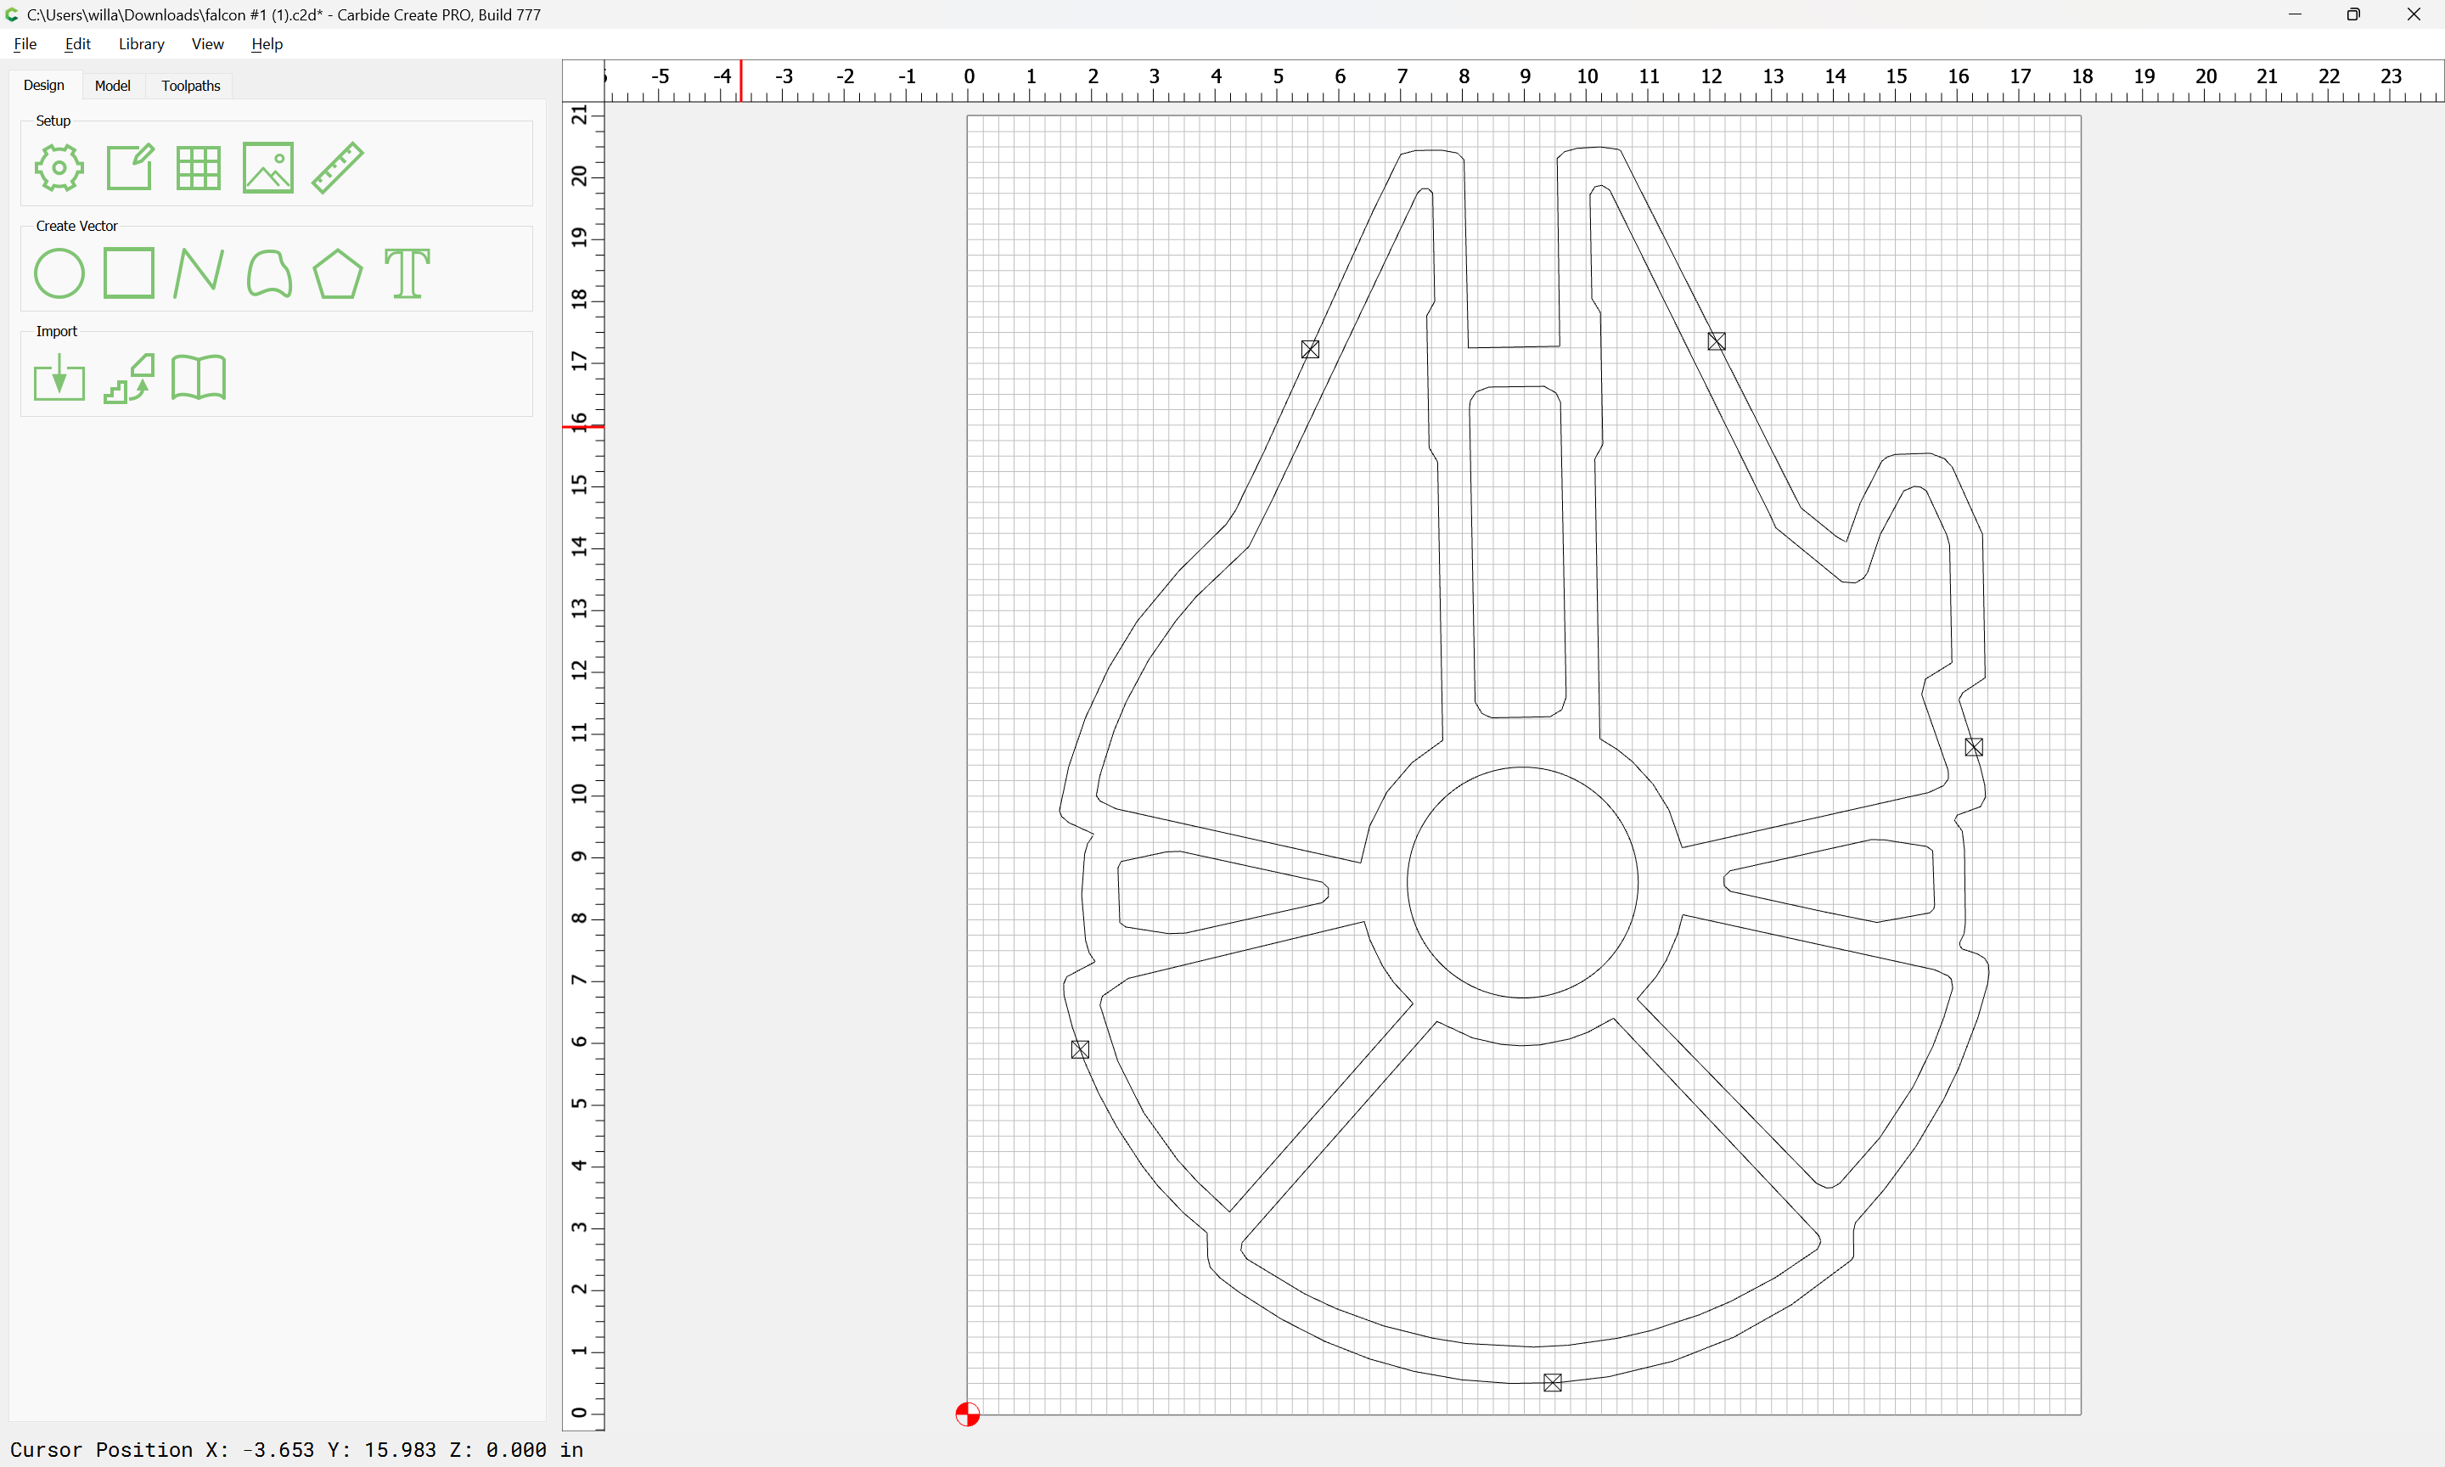The width and height of the screenshot is (2445, 1467).
Task: Select the Circle vector tool
Action: click(x=59, y=273)
